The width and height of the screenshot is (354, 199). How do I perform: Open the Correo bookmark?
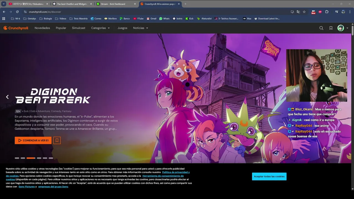[x=96, y=19]
